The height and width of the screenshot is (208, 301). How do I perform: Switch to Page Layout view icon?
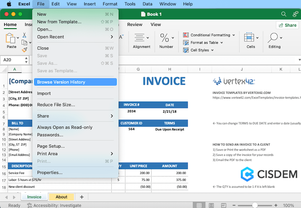click(x=211, y=205)
